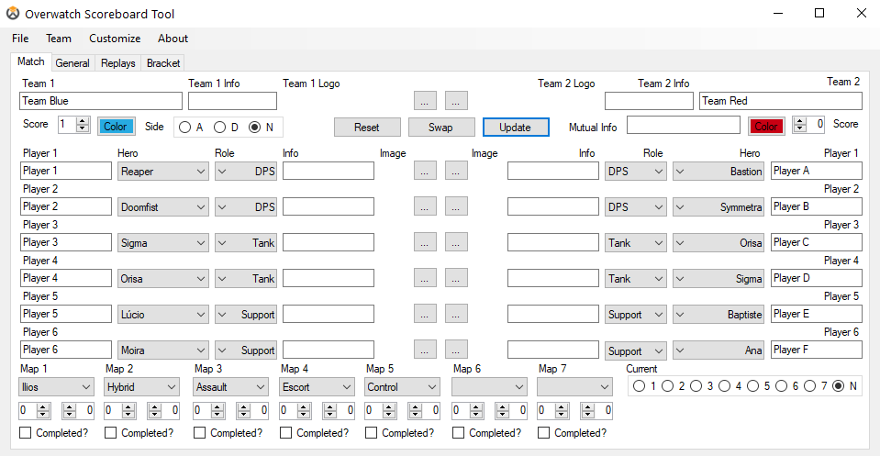Click the Team Blue name field
The height and width of the screenshot is (456, 880).
pyautogui.click(x=101, y=101)
